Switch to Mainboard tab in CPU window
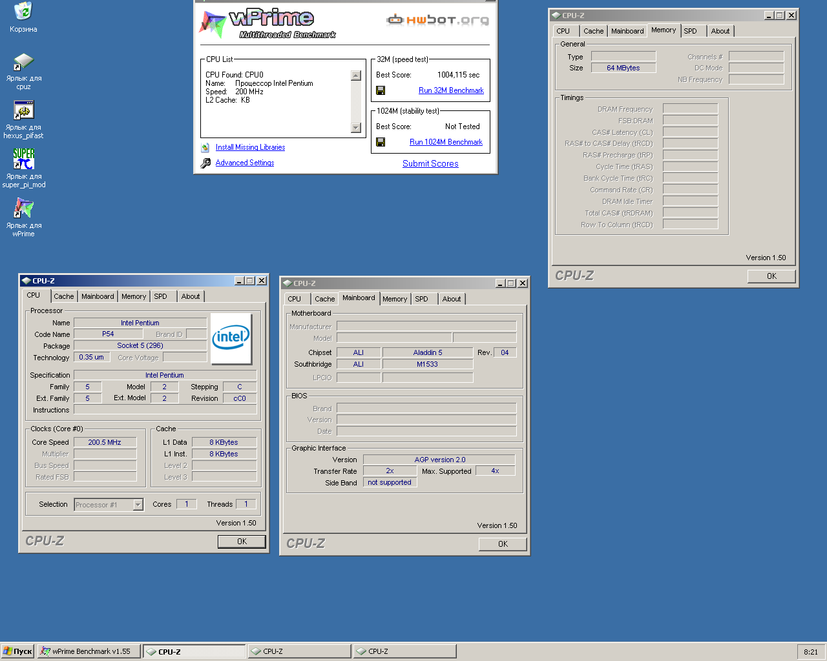 [x=98, y=296]
